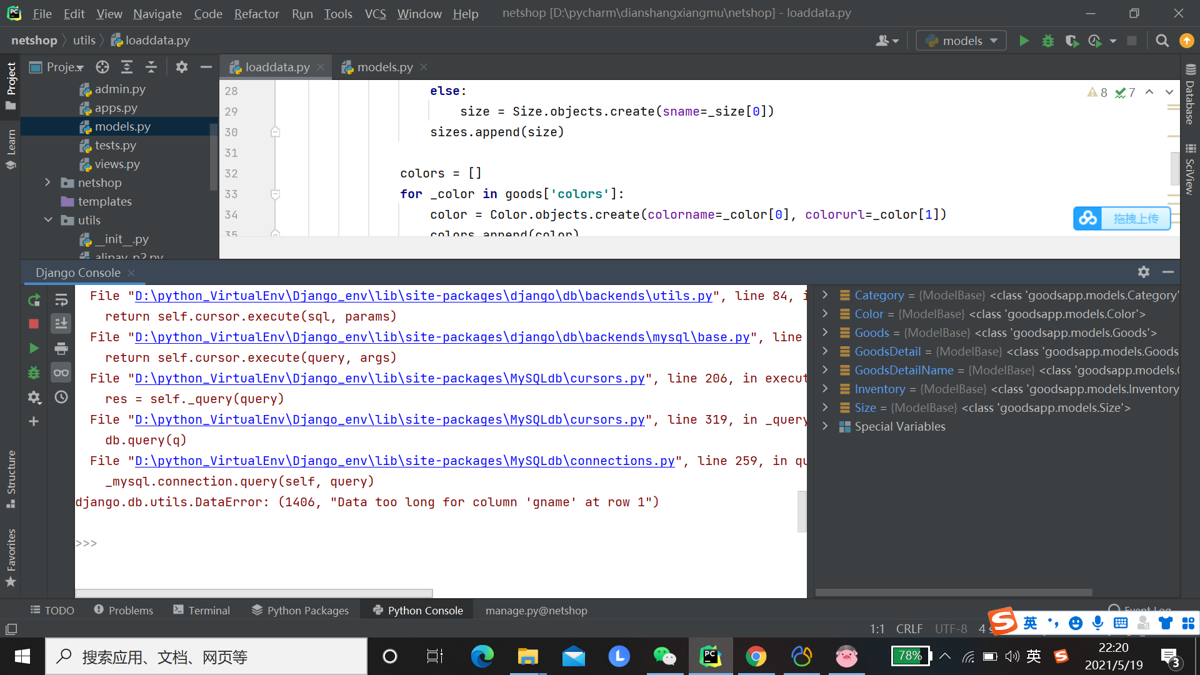Toggle soft-wrap in console output
Image resolution: width=1200 pixels, height=675 pixels.
tap(61, 300)
